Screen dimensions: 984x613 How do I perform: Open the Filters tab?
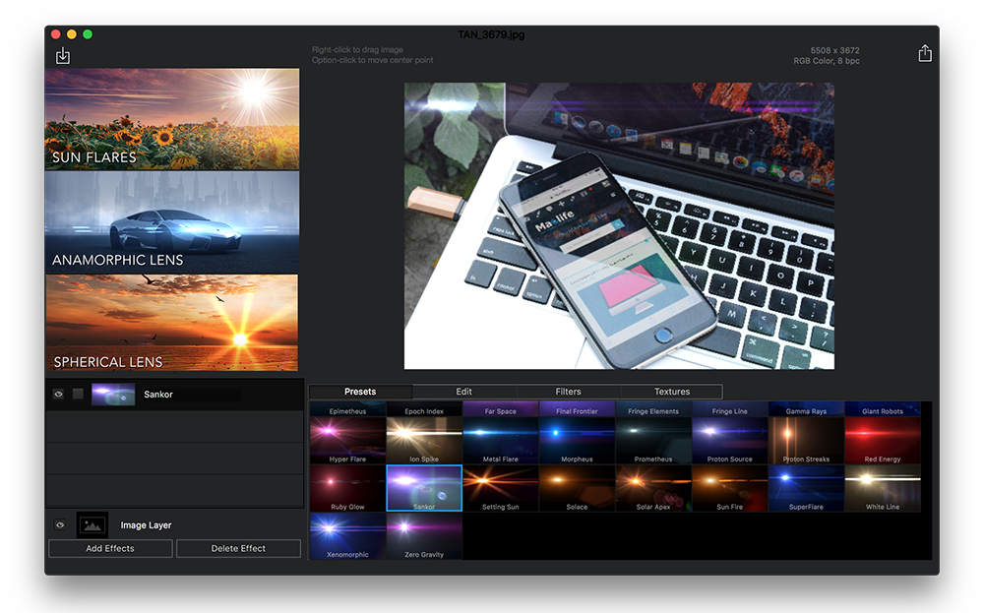pyautogui.click(x=567, y=391)
